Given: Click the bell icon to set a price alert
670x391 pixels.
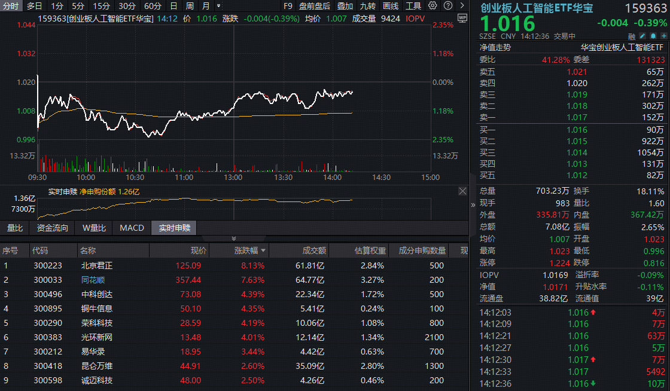Looking at the screenshot, I should [653, 36].
